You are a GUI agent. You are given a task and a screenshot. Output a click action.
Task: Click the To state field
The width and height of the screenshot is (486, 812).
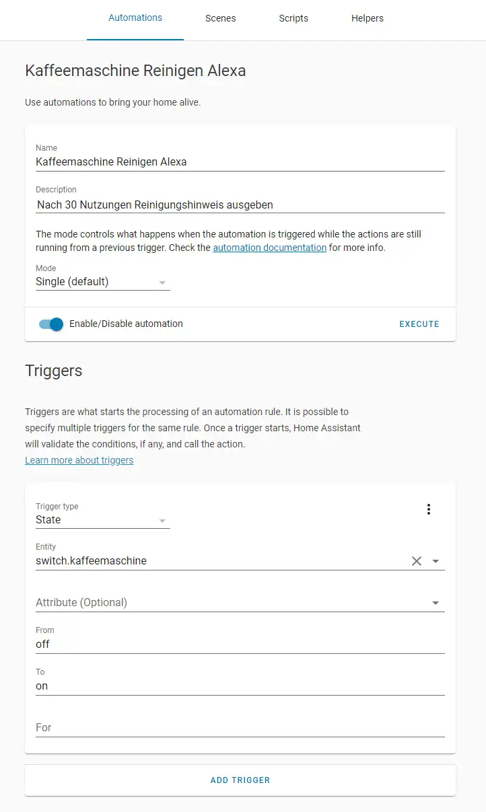click(x=240, y=686)
